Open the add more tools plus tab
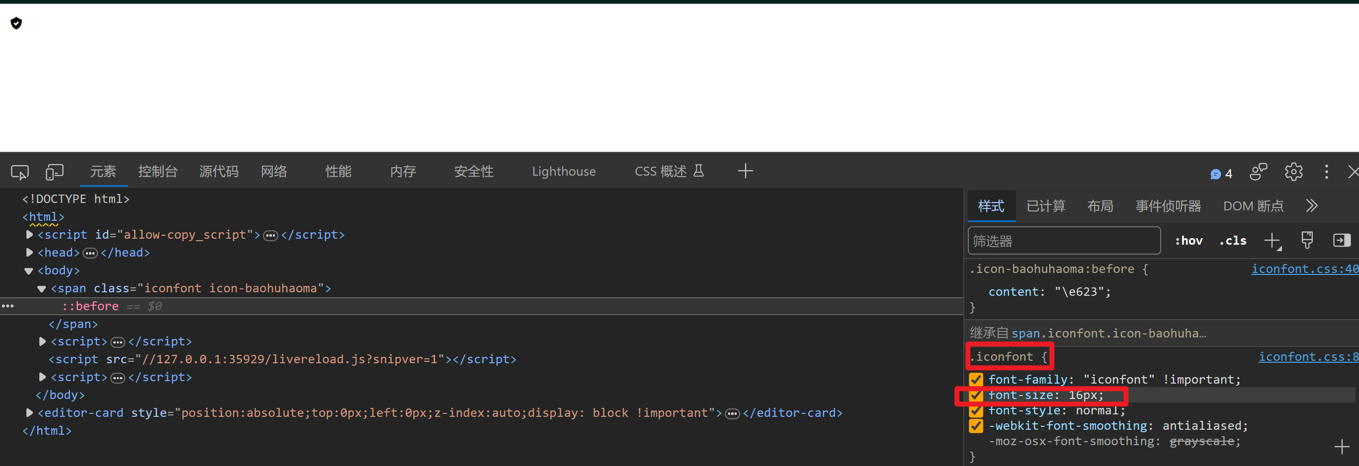 [745, 171]
